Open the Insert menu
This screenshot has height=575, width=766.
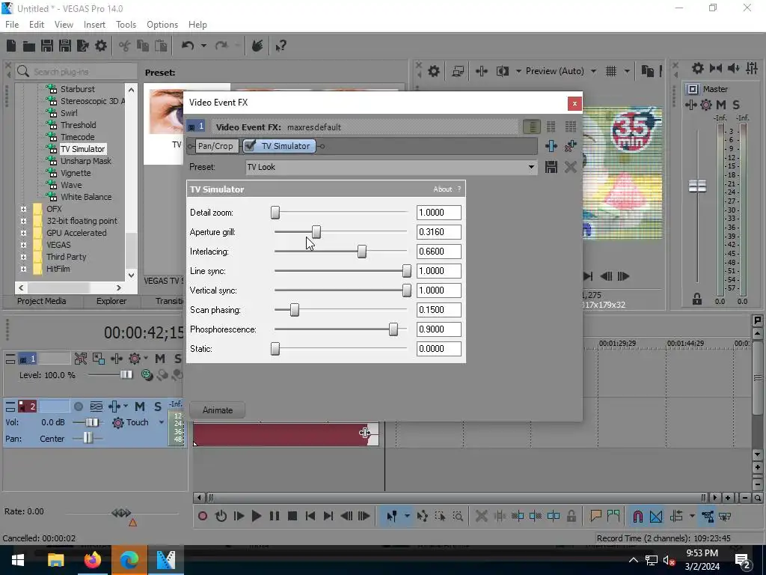(x=94, y=25)
